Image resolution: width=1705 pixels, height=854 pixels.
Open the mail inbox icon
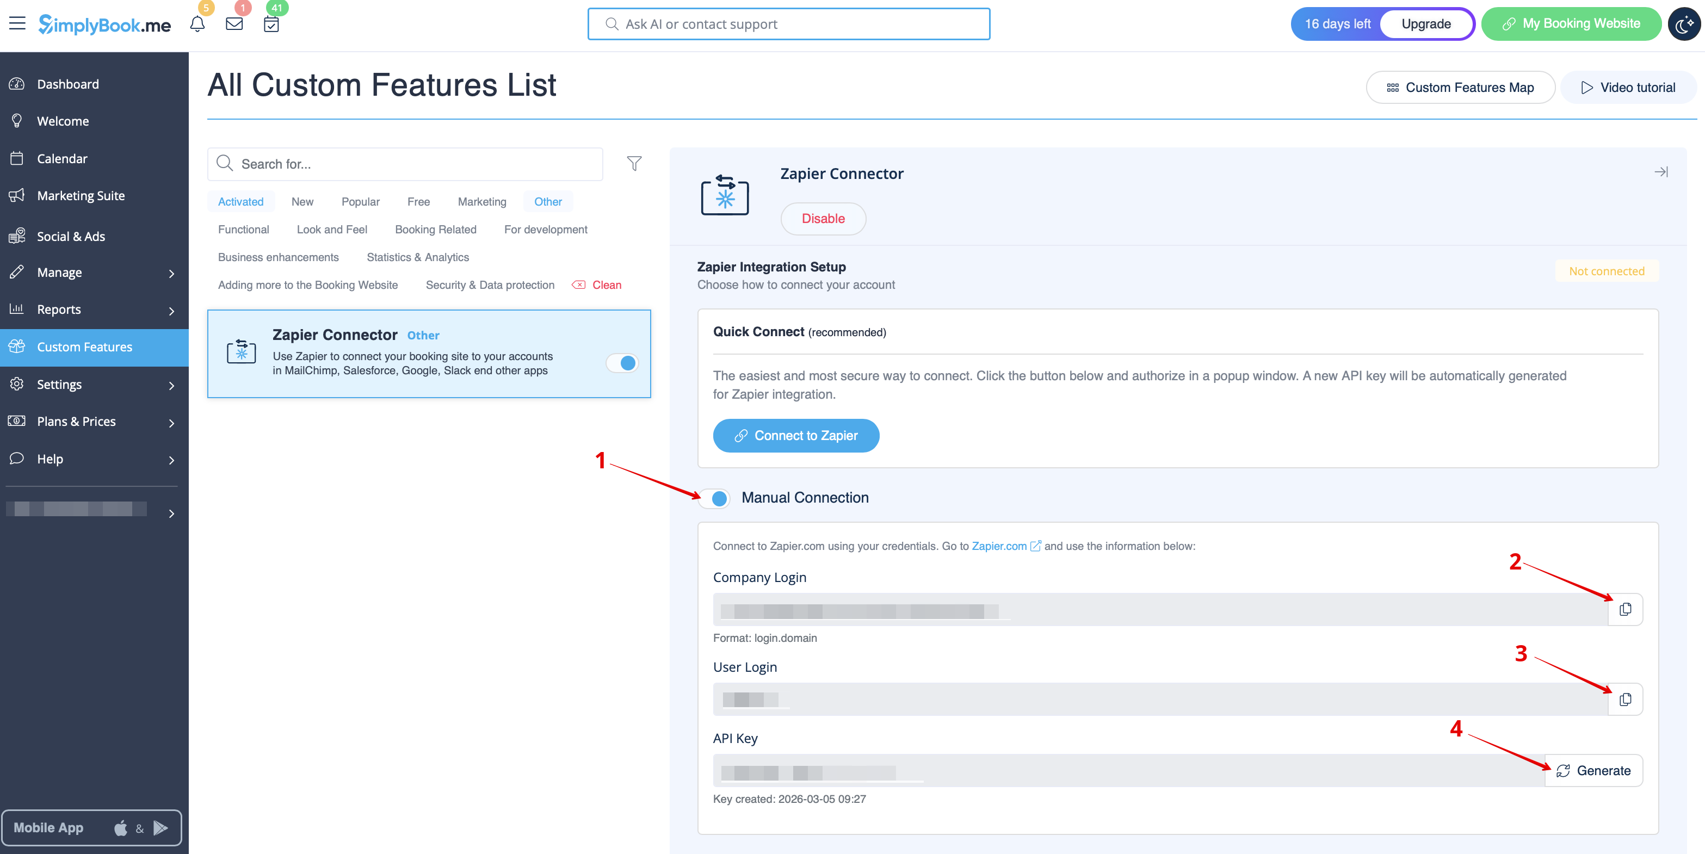(x=234, y=24)
